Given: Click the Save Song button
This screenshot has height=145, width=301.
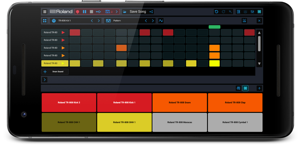Looking at the screenshot, I should coord(138,12).
